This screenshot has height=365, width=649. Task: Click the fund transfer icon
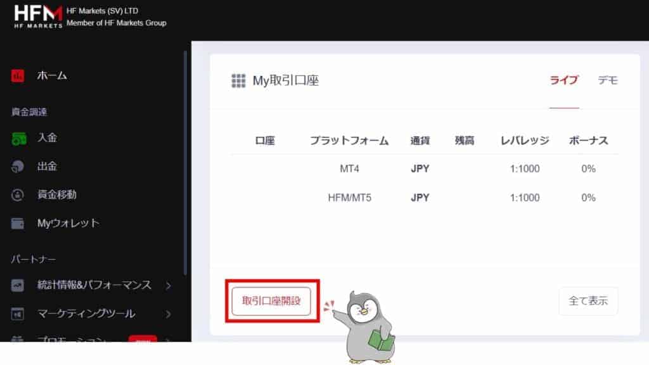click(x=17, y=195)
